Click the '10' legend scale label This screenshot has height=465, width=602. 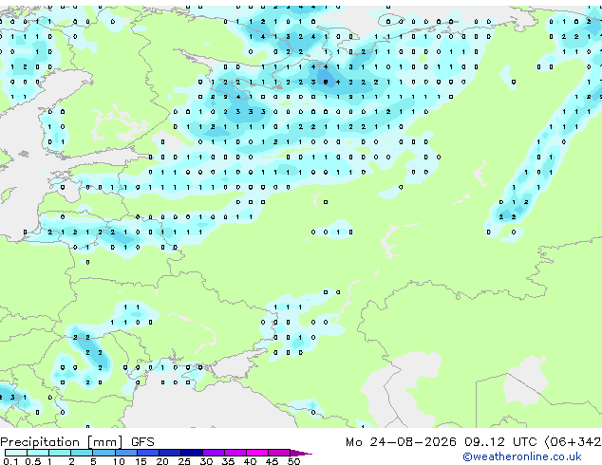tap(119, 461)
